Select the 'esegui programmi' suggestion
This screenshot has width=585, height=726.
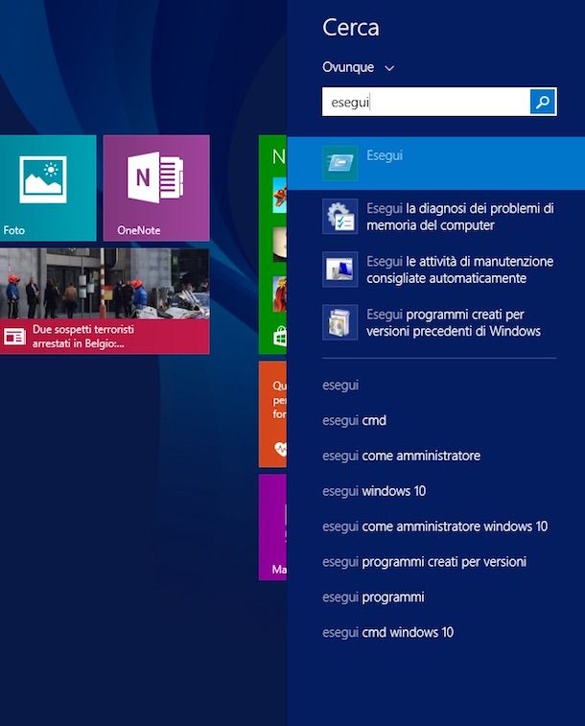(373, 597)
